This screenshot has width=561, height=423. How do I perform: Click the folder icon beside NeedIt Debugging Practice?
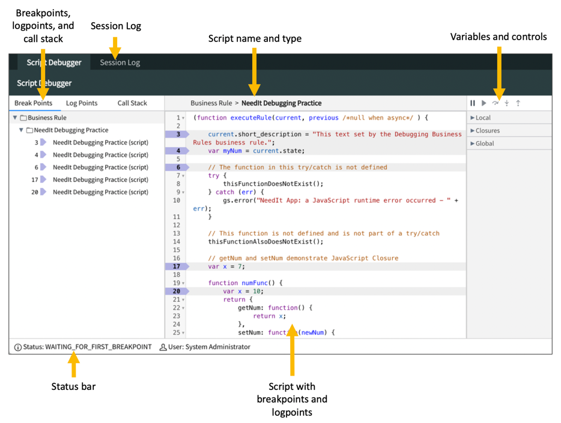pos(31,130)
